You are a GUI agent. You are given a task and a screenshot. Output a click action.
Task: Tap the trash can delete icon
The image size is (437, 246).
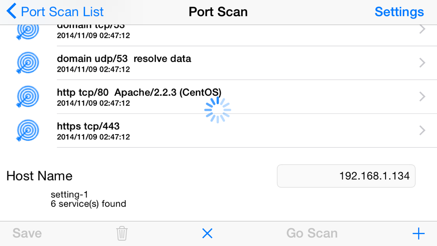pos(122,233)
